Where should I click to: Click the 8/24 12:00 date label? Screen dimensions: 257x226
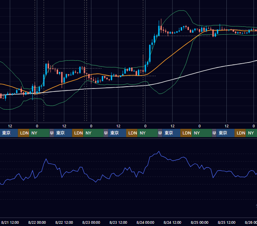[x=172, y=222]
